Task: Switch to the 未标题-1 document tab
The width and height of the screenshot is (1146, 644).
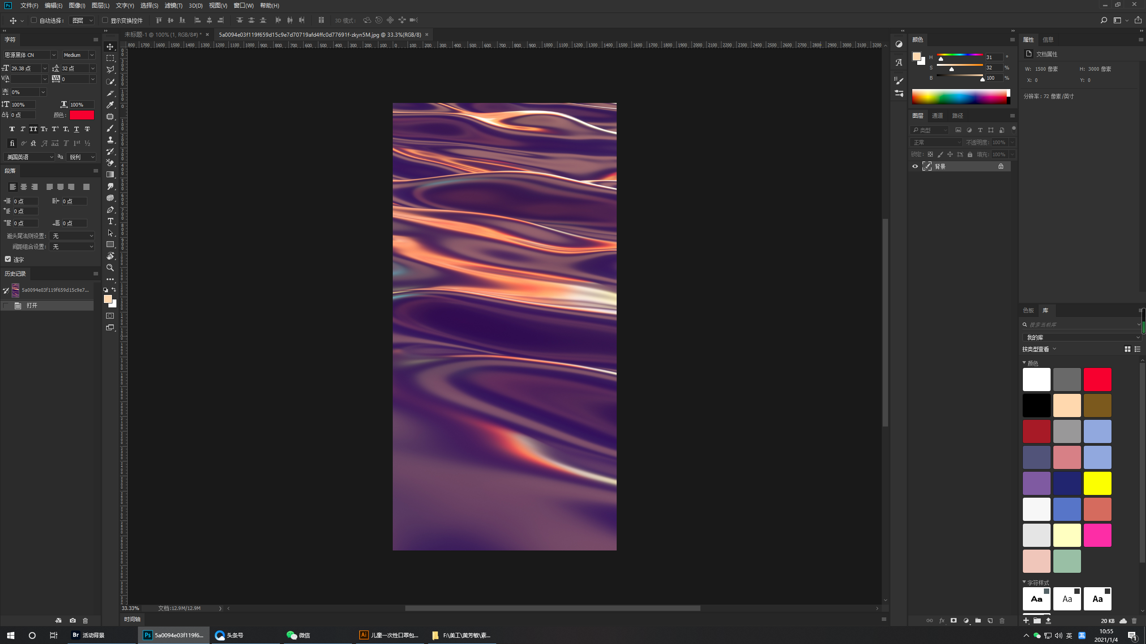Action: [x=163, y=34]
